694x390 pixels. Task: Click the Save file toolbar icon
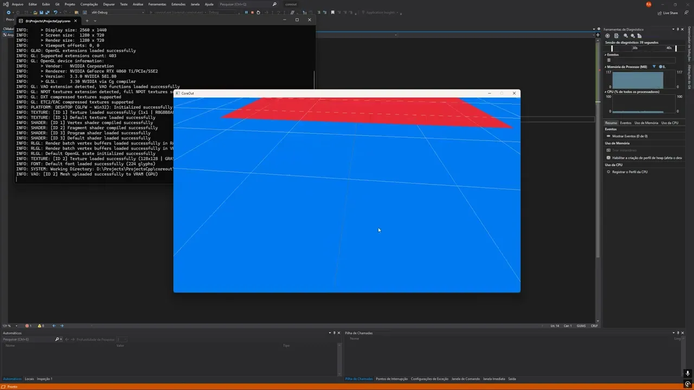pyautogui.click(x=42, y=12)
